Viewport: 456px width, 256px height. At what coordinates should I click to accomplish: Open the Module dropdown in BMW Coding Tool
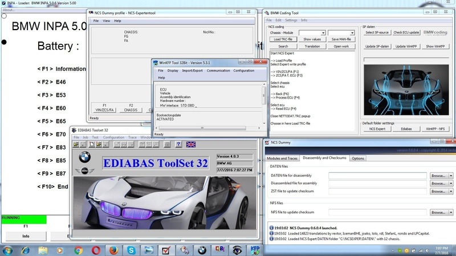point(352,33)
